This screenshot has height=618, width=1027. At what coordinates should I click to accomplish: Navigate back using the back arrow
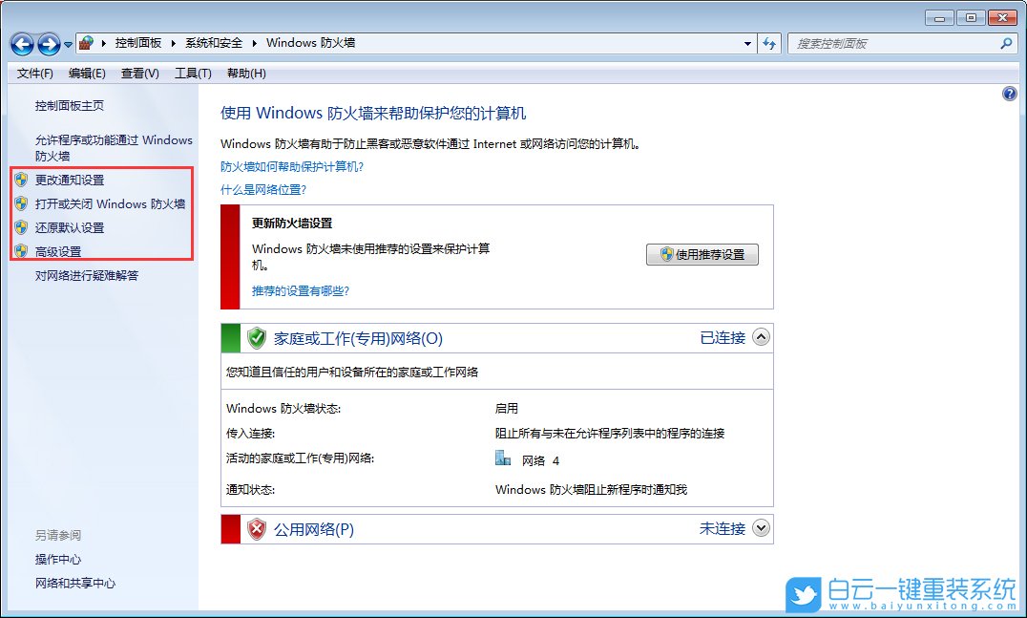click(x=21, y=43)
